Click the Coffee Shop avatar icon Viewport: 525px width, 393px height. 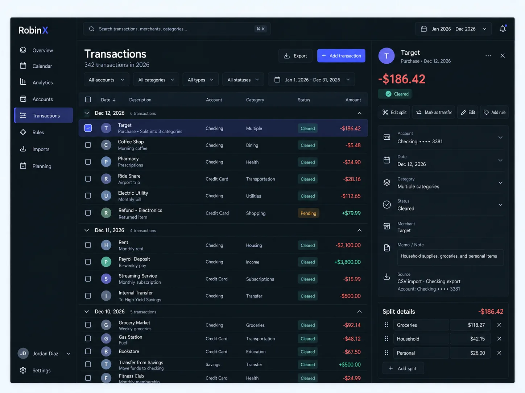point(106,145)
